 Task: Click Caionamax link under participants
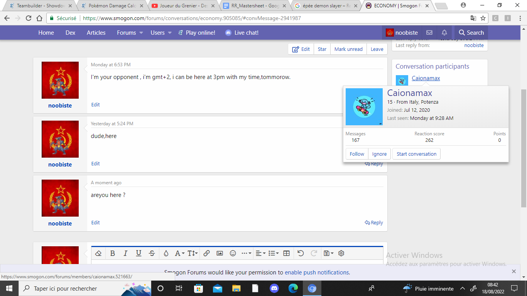[426, 78]
